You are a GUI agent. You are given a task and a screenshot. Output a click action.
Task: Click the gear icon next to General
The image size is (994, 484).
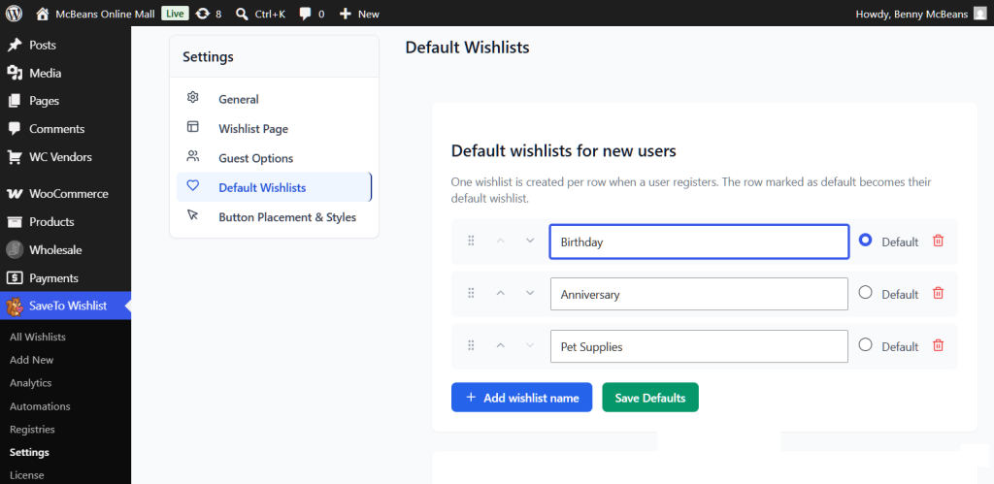click(193, 98)
